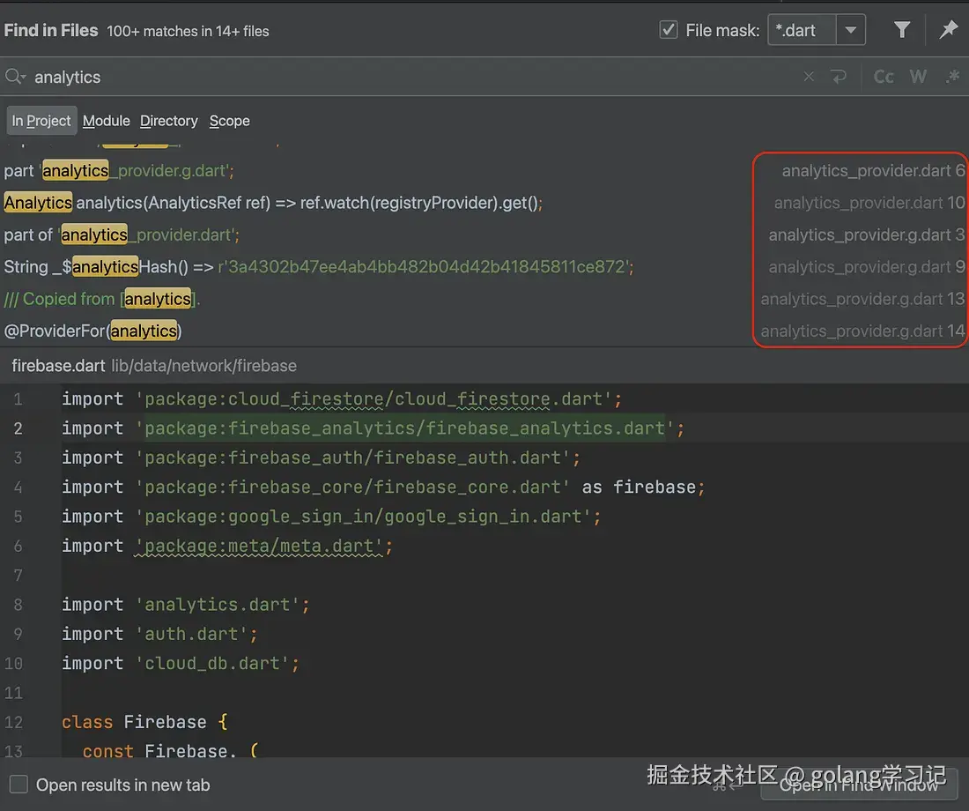This screenshot has height=811, width=969.
Task: Toggle the File mask checkbox
Action: point(668,30)
